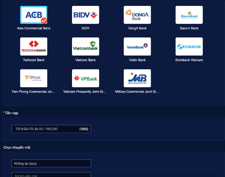The width and height of the screenshot is (225, 177).
Task: Choose the Eximbank logo tile
Action: tap(189, 47)
